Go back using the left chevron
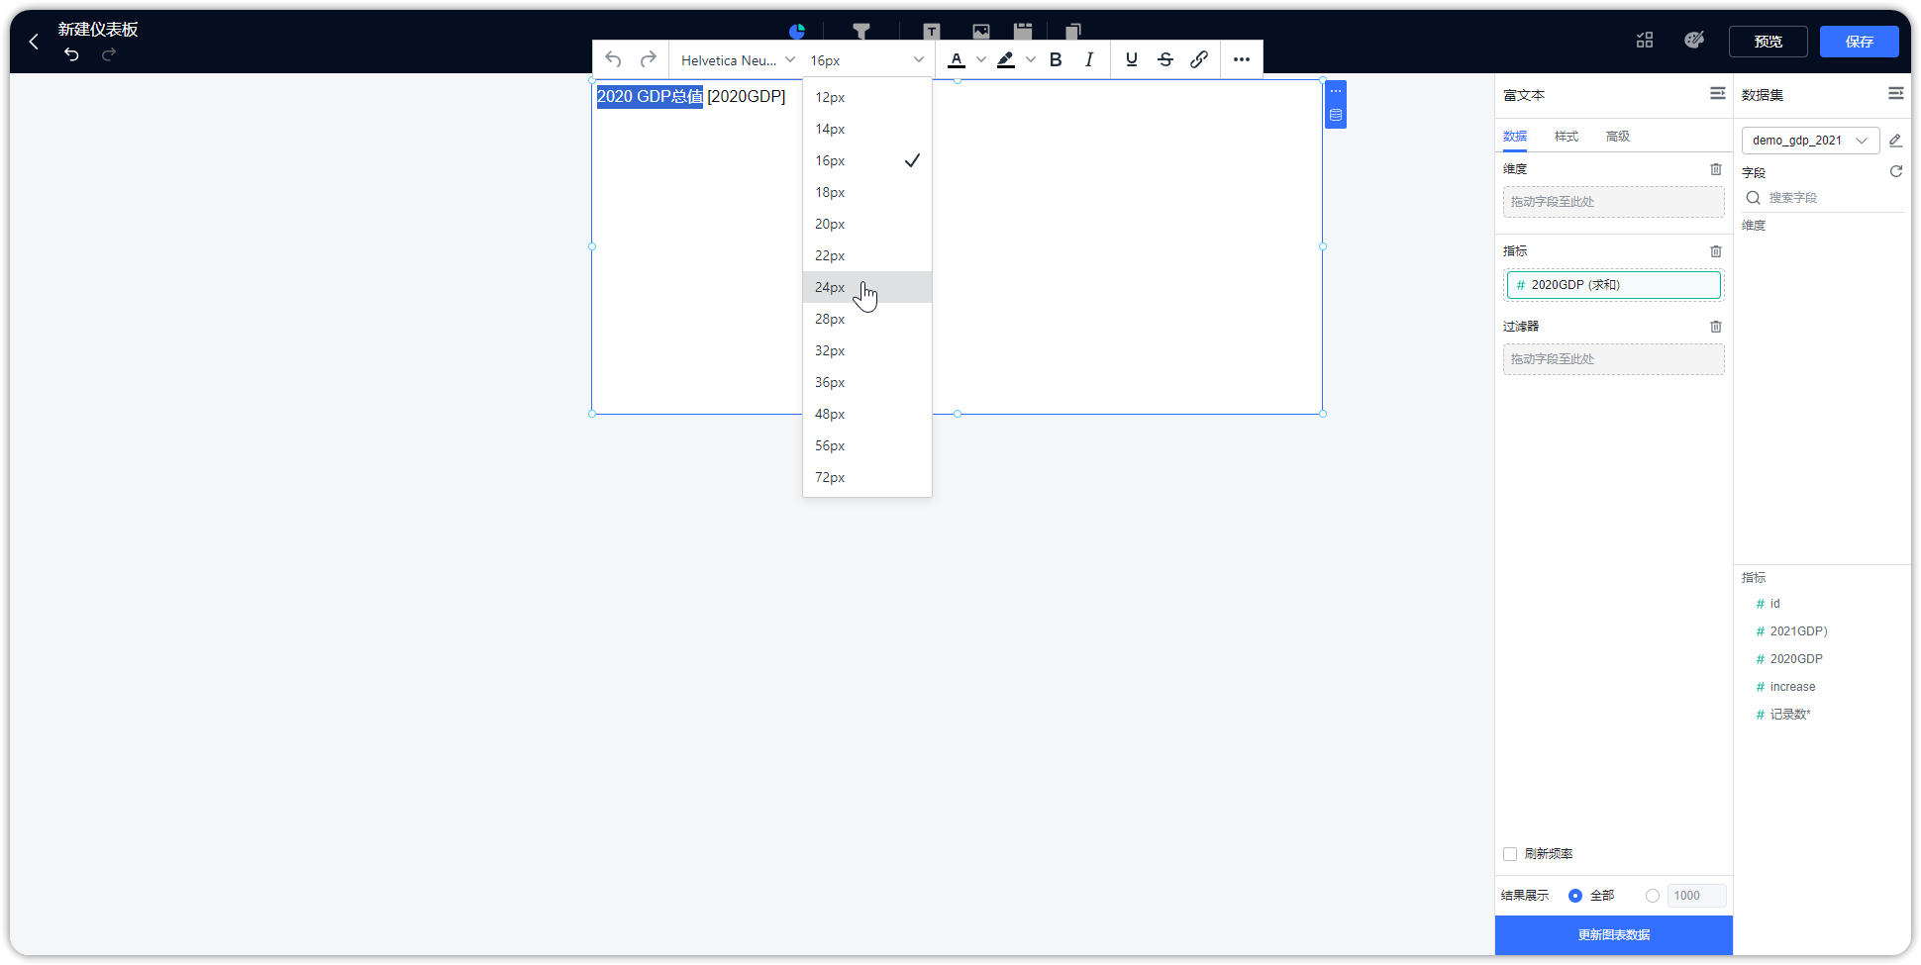The image size is (1921, 965). point(34,42)
